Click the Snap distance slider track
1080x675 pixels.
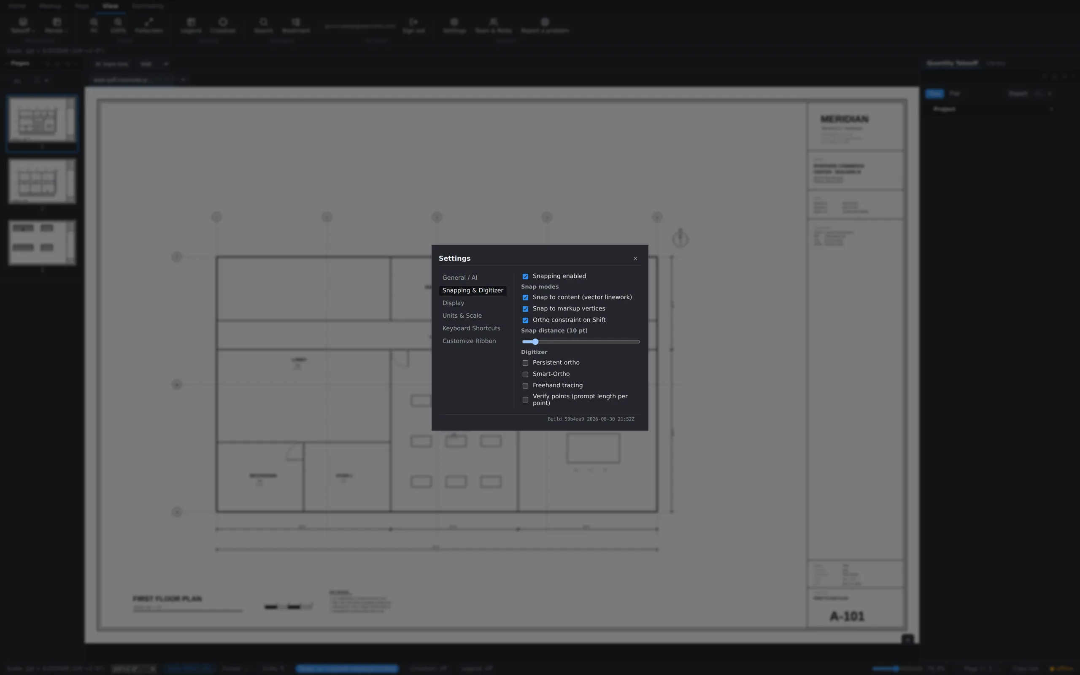coord(580,342)
